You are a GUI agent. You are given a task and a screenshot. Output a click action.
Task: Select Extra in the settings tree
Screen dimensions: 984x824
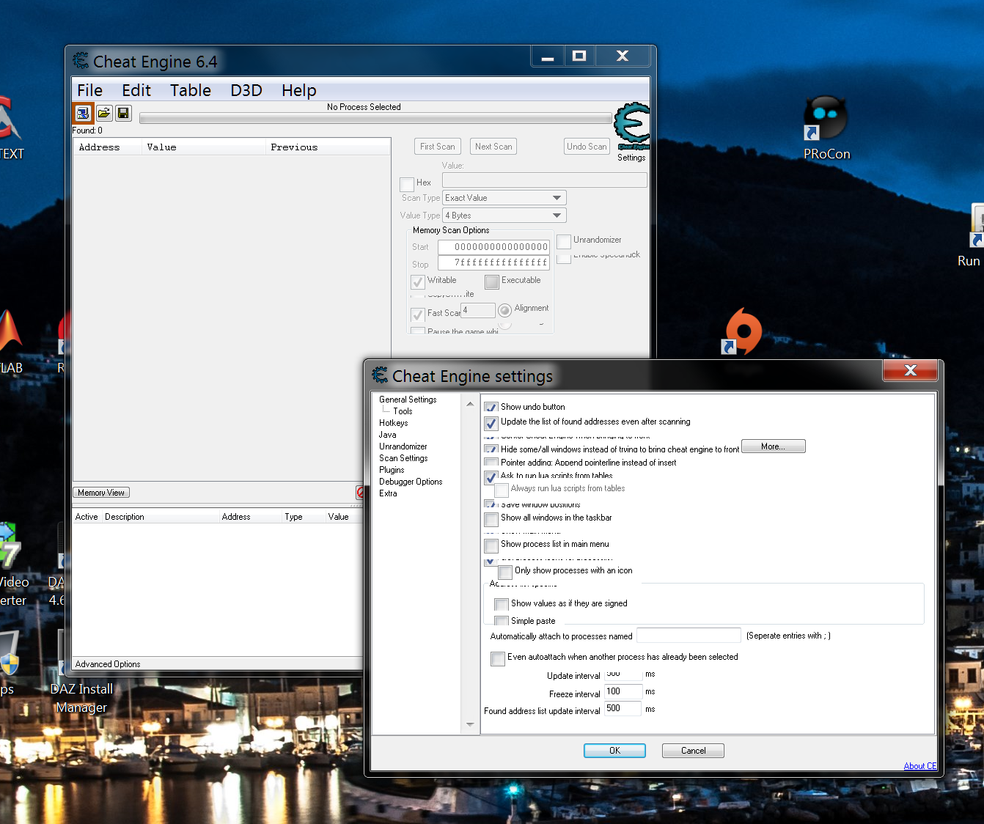click(388, 493)
